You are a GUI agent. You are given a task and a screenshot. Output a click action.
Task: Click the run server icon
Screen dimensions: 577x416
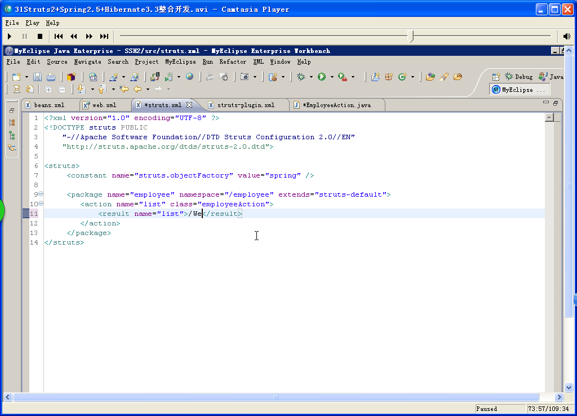169,77
